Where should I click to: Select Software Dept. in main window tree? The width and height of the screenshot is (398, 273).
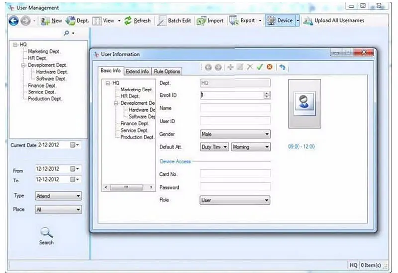tap(51, 79)
